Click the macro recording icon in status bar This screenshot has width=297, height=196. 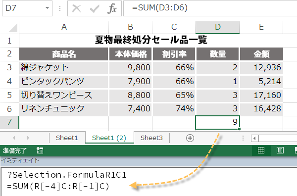pos(40,150)
